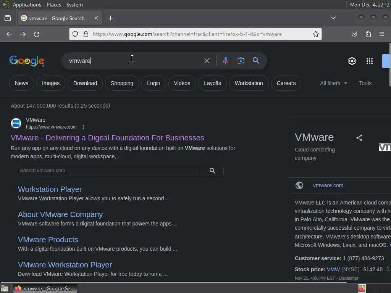Open the System menu

point(74,5)
